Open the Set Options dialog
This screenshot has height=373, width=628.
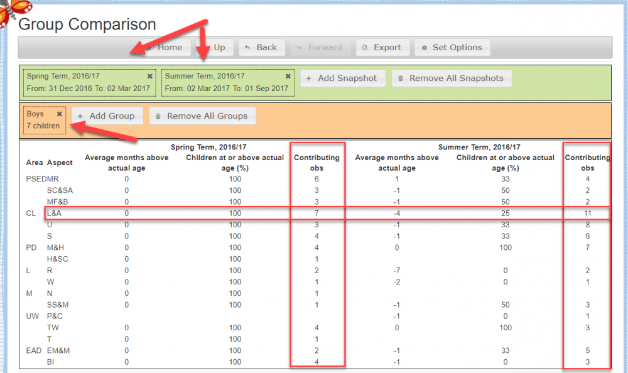[x=452, y=47]
